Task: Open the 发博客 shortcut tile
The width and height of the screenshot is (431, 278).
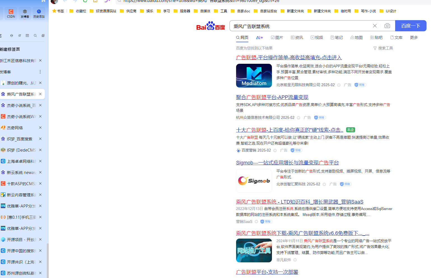Action: [25, 13]
